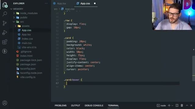Screen dimensions: 195x109
Task: Open App.tsx in the file tree
Action: [26, 35]
